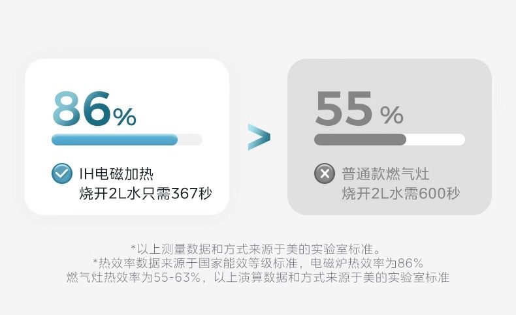Viewport: 516px width, 315px height.
Task: Click the blue checkmark icon beside IH电磁加热
Action: (61, 173)
